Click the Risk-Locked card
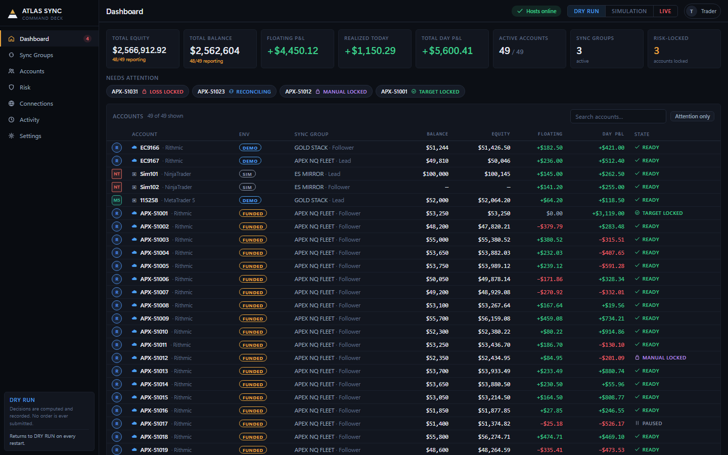 684,49
